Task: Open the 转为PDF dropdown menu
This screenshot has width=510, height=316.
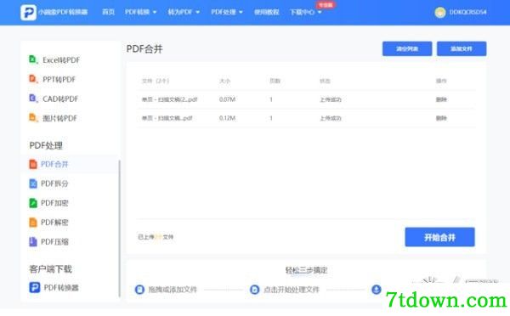Action: [x=184, y=12]
